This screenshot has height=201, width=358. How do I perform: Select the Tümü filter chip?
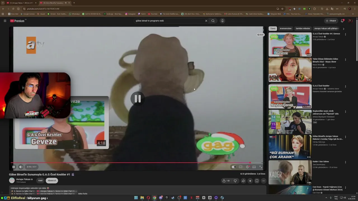pyautogui.click(x=273, y=28)
